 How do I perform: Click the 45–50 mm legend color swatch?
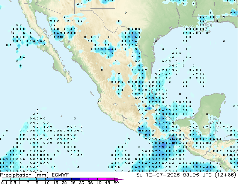(110, 179)
